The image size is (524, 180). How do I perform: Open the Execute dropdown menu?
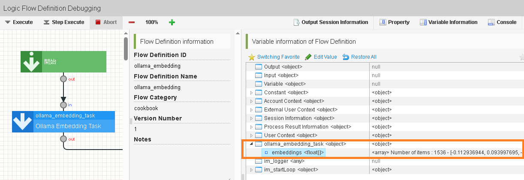click(x=19, y=22)
